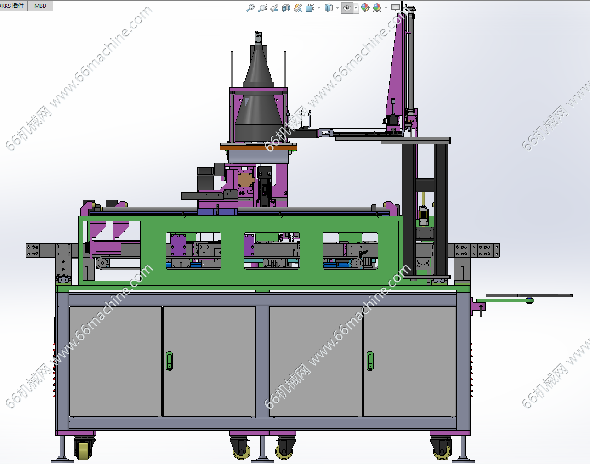Click the Apply Scene icon
This screenshot has width=590, height=464.
(x=377, y=8)
